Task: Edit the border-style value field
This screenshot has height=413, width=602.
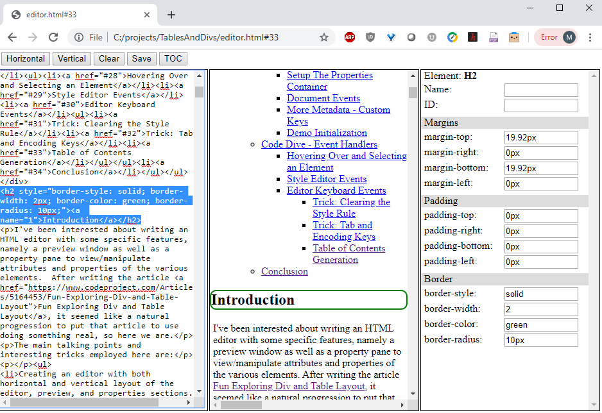Action: (x=541, y=294)
